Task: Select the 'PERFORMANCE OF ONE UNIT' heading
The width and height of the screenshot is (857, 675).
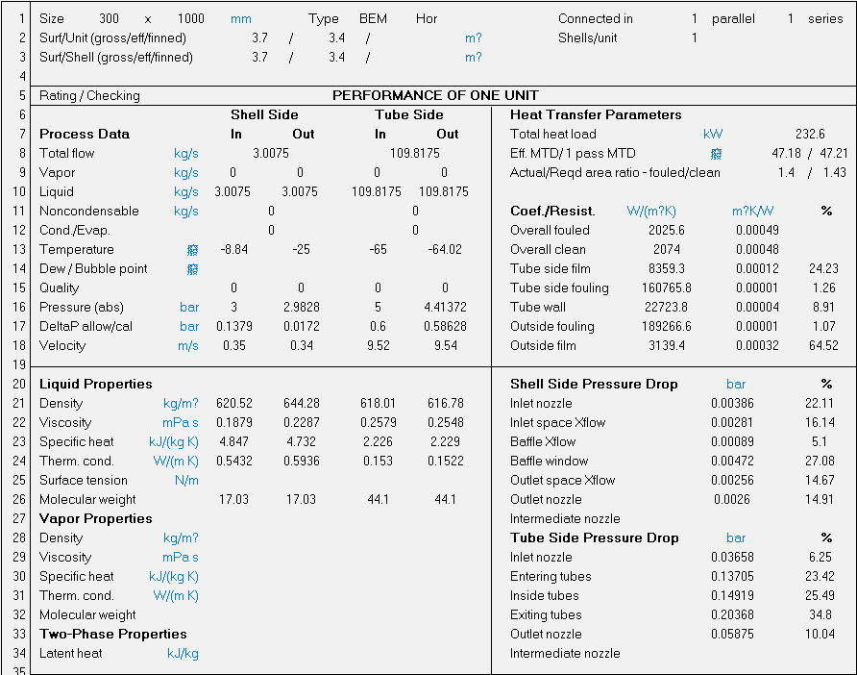Action: click(435, 96)
